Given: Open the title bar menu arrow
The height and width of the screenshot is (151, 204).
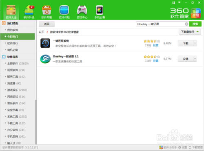Looking at the screenshot, I should pos(180,2).
